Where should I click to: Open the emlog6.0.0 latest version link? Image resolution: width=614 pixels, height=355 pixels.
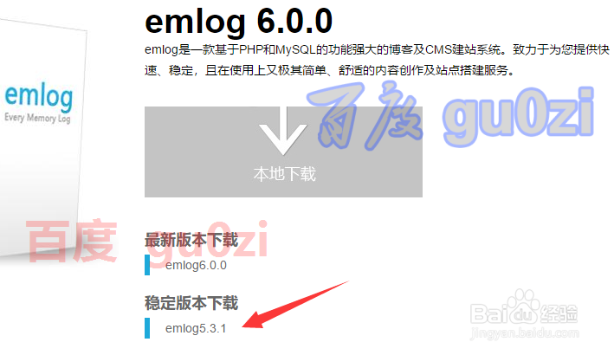[x=196, y=265]
